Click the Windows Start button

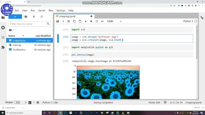click(3, 113)
